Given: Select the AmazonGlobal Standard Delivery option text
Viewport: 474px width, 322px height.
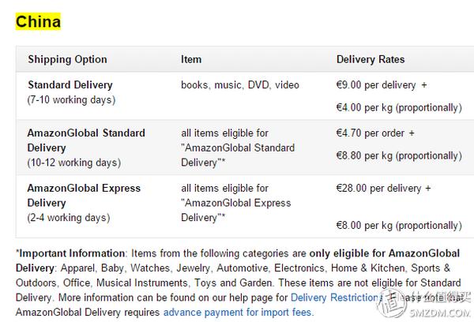Looking at the screenshot, I should click(86, 140).
